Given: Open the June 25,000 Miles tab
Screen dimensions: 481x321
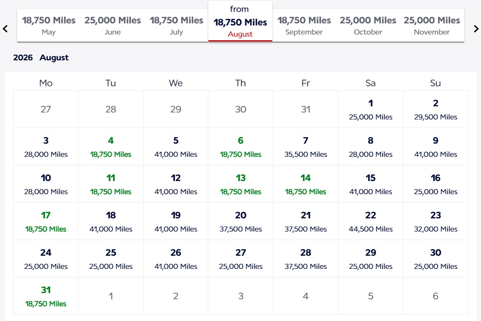Looking at the screenshot, I should [x=112, y=25].
